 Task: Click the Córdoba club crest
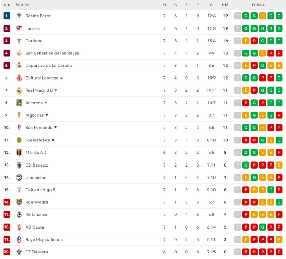19,41
